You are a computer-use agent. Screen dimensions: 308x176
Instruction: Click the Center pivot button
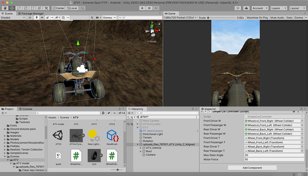click(x=58, y=8)
